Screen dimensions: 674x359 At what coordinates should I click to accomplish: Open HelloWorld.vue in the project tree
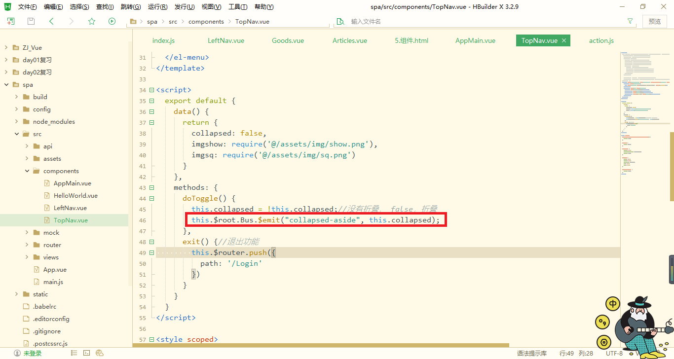[x=75, y=196]
